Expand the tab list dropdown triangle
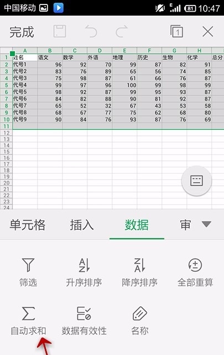Screen dimensions: 224x355 (x=206, y=224)
